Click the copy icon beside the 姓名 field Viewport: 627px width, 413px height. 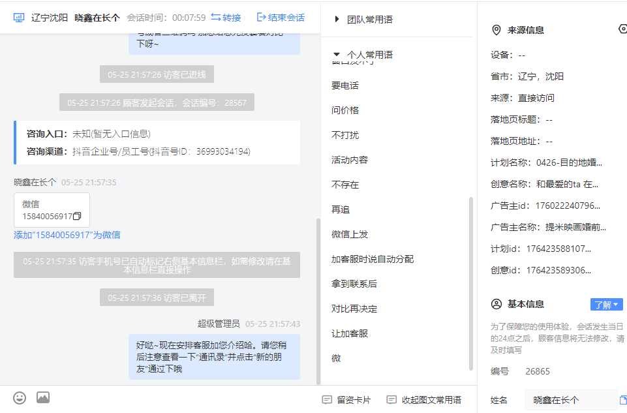(623, 400)
